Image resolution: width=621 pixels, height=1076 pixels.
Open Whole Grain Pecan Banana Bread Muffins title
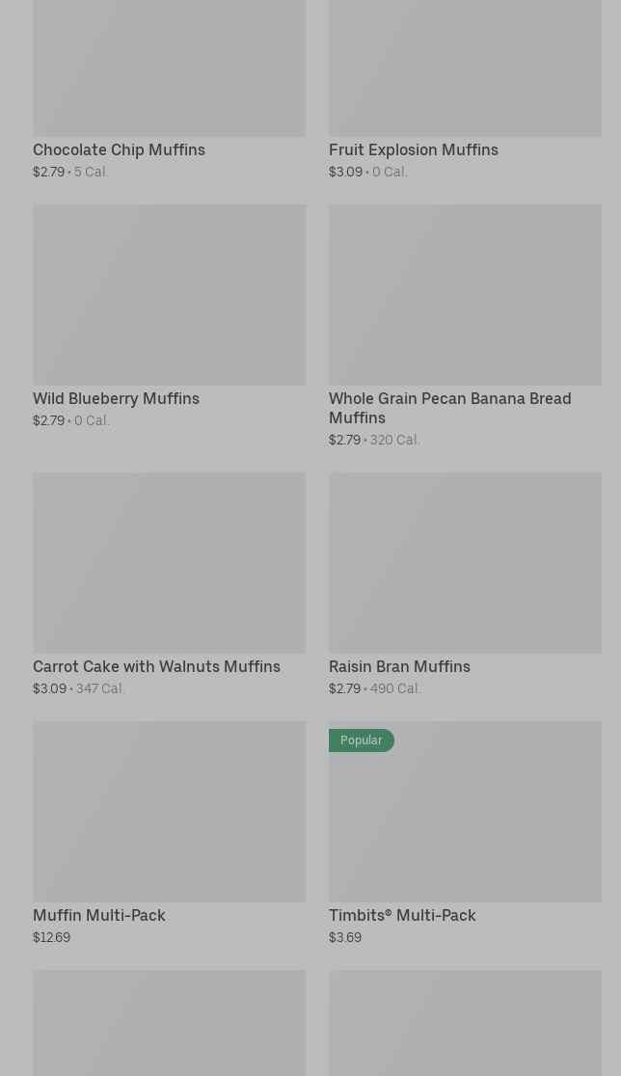449,408
